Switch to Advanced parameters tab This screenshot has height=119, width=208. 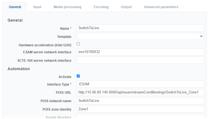point(161,7)
